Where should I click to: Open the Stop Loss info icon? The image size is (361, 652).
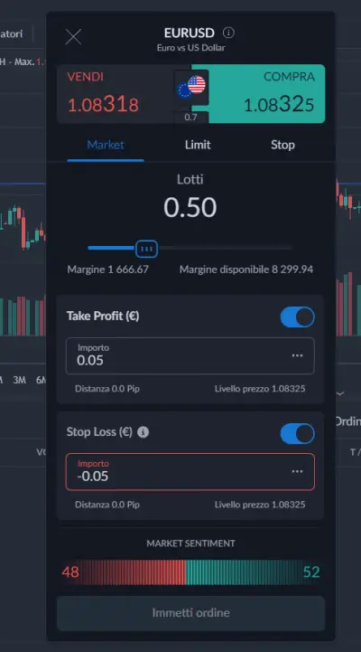[x=143, y=432]
